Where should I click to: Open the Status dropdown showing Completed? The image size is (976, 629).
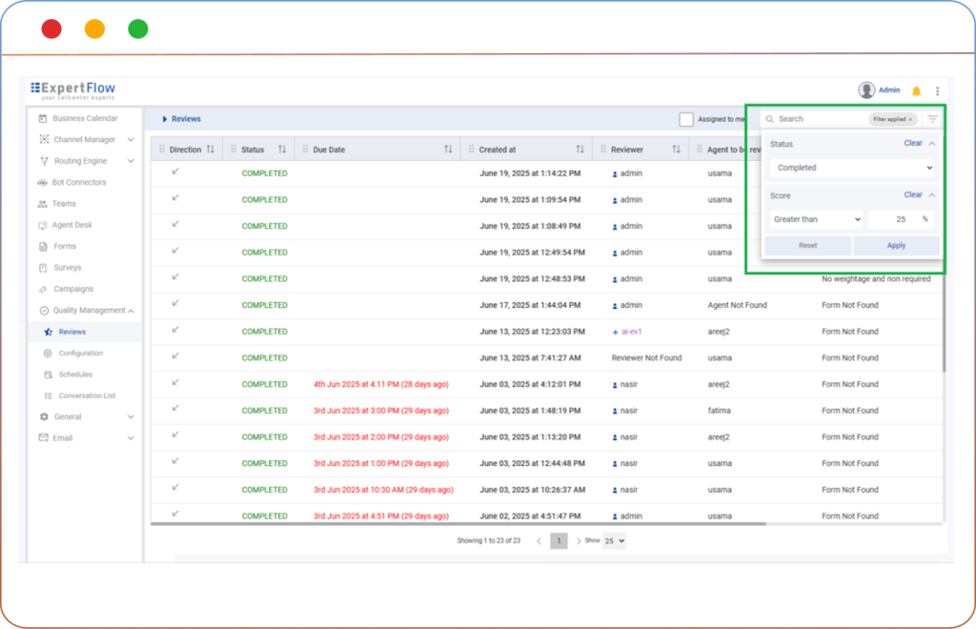(x=852, y=168)
